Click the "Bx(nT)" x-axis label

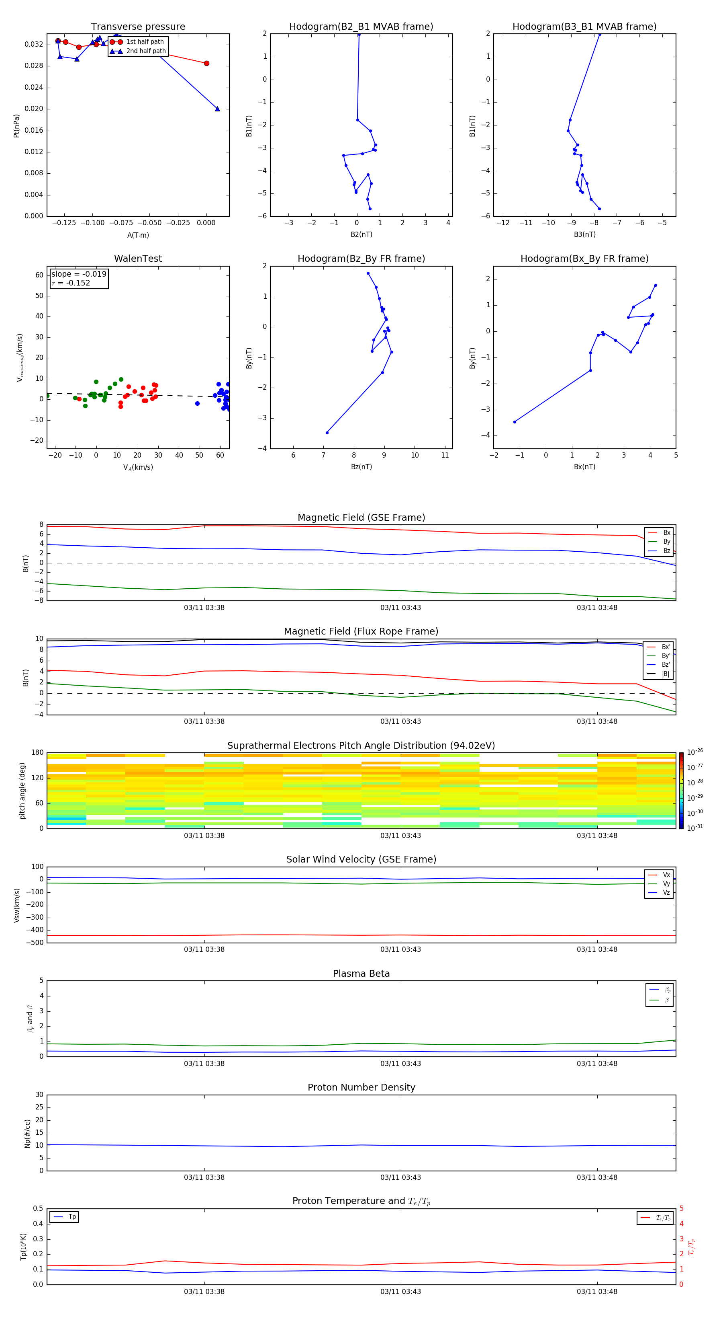point(584,467)
